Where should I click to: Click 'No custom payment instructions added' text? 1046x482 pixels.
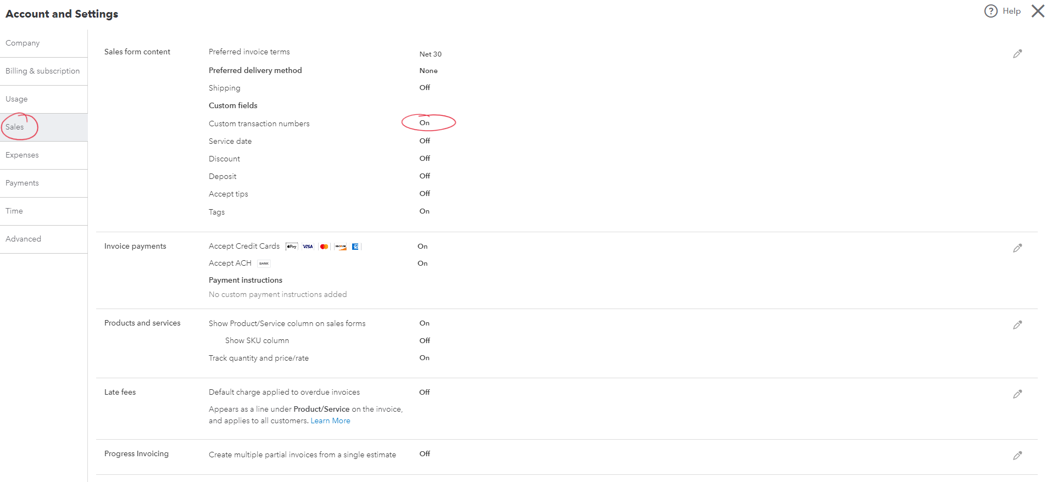click(278, 295)
